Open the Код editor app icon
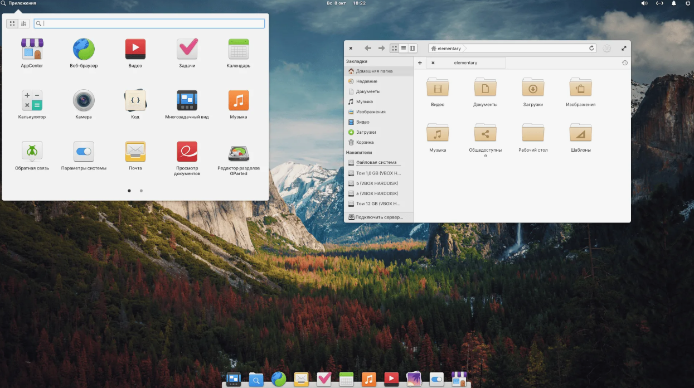694x388 pixels. pos(135,101)
